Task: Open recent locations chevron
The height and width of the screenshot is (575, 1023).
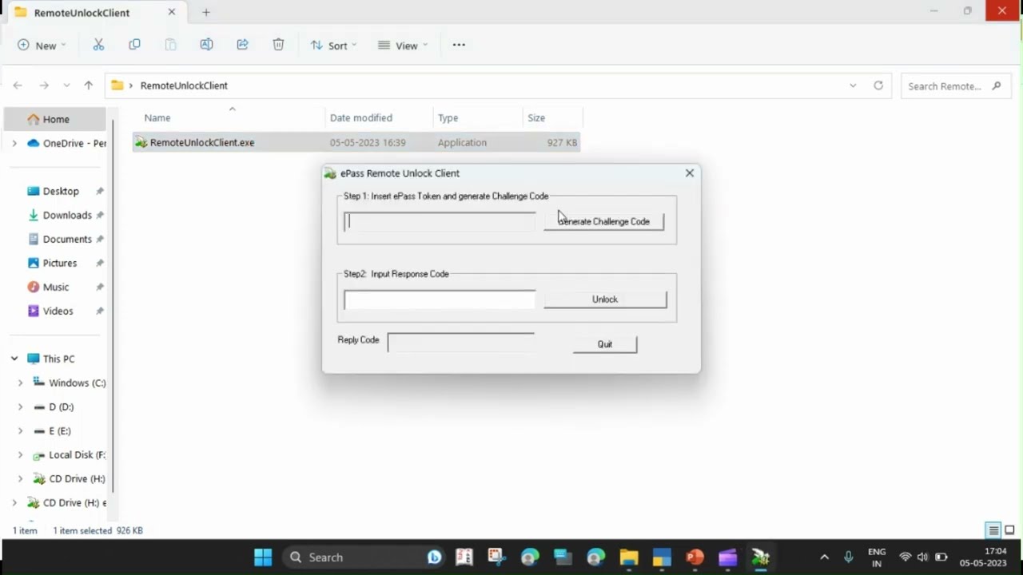Action: coord(66,85)
